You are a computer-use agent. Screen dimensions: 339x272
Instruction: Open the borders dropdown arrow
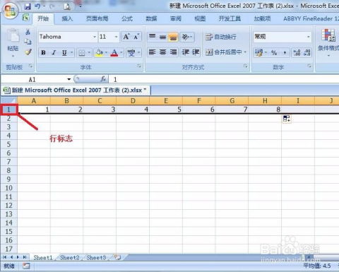(89, 52)
